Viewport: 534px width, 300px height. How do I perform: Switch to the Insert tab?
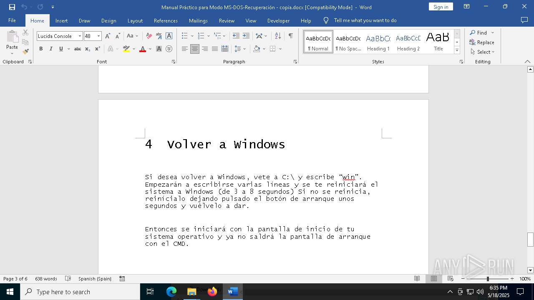coord(61,20)
